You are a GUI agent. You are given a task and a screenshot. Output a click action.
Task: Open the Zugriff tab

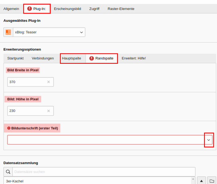pos(94,9)
